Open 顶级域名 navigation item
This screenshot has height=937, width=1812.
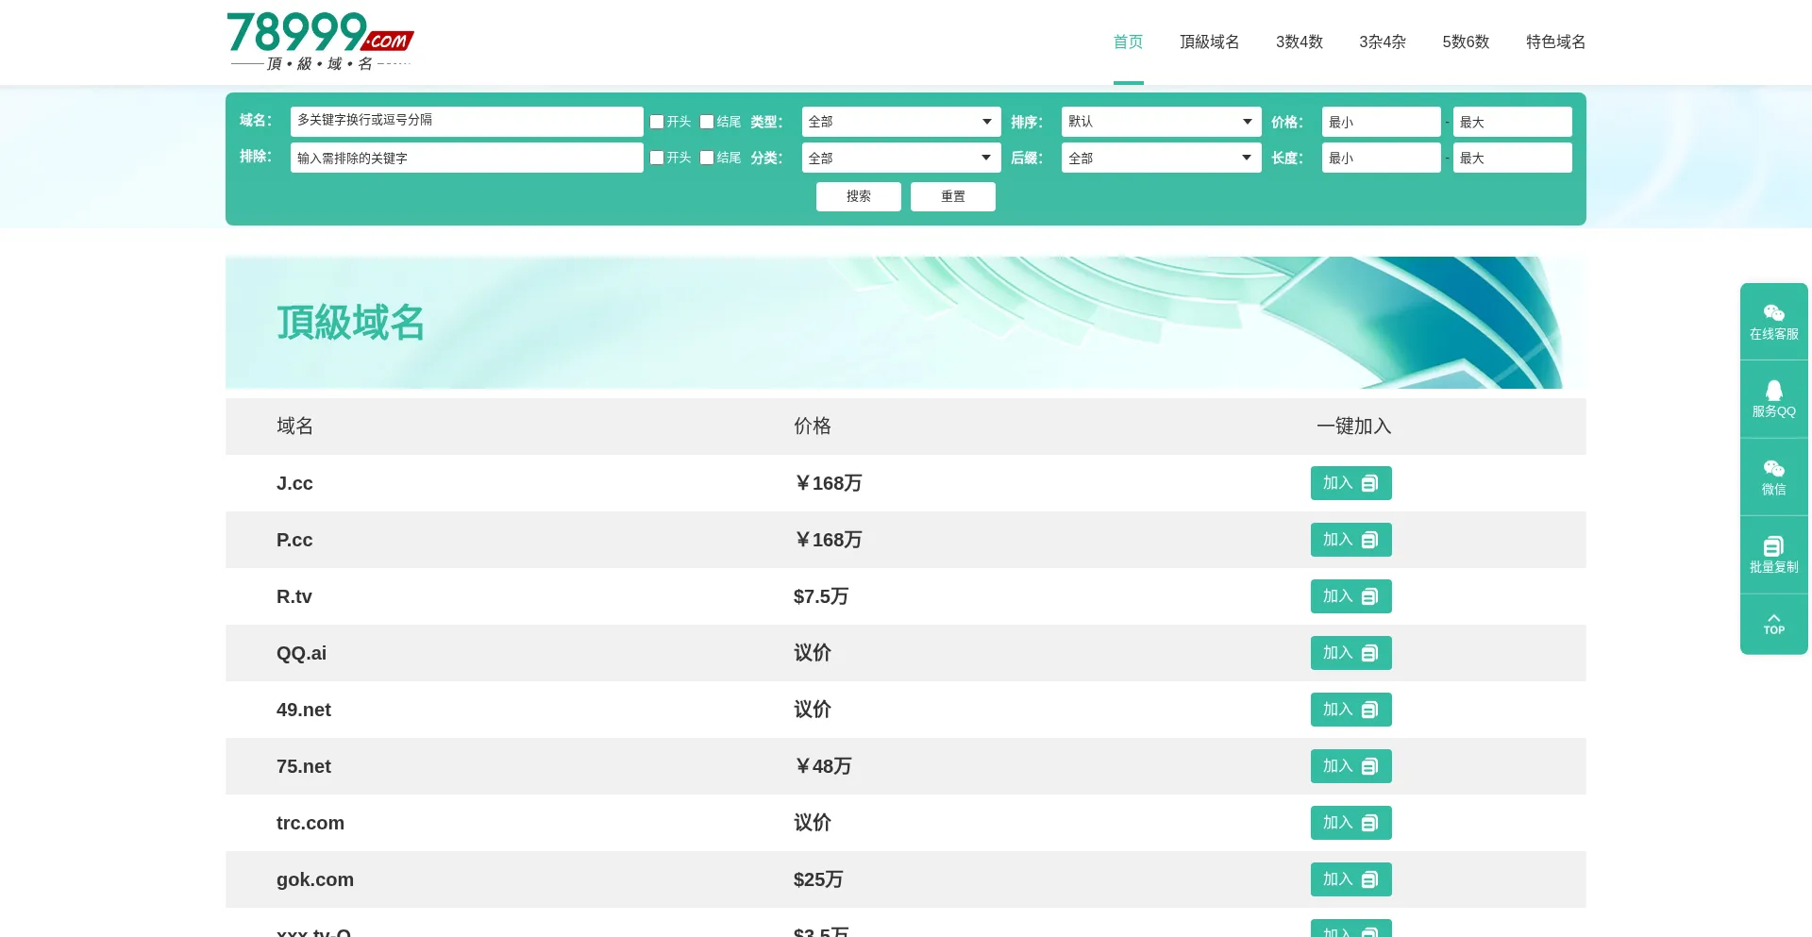point(1209,42)
